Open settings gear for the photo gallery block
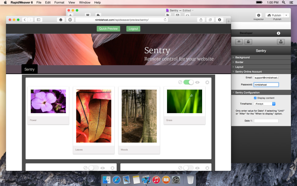 point(207,82)
